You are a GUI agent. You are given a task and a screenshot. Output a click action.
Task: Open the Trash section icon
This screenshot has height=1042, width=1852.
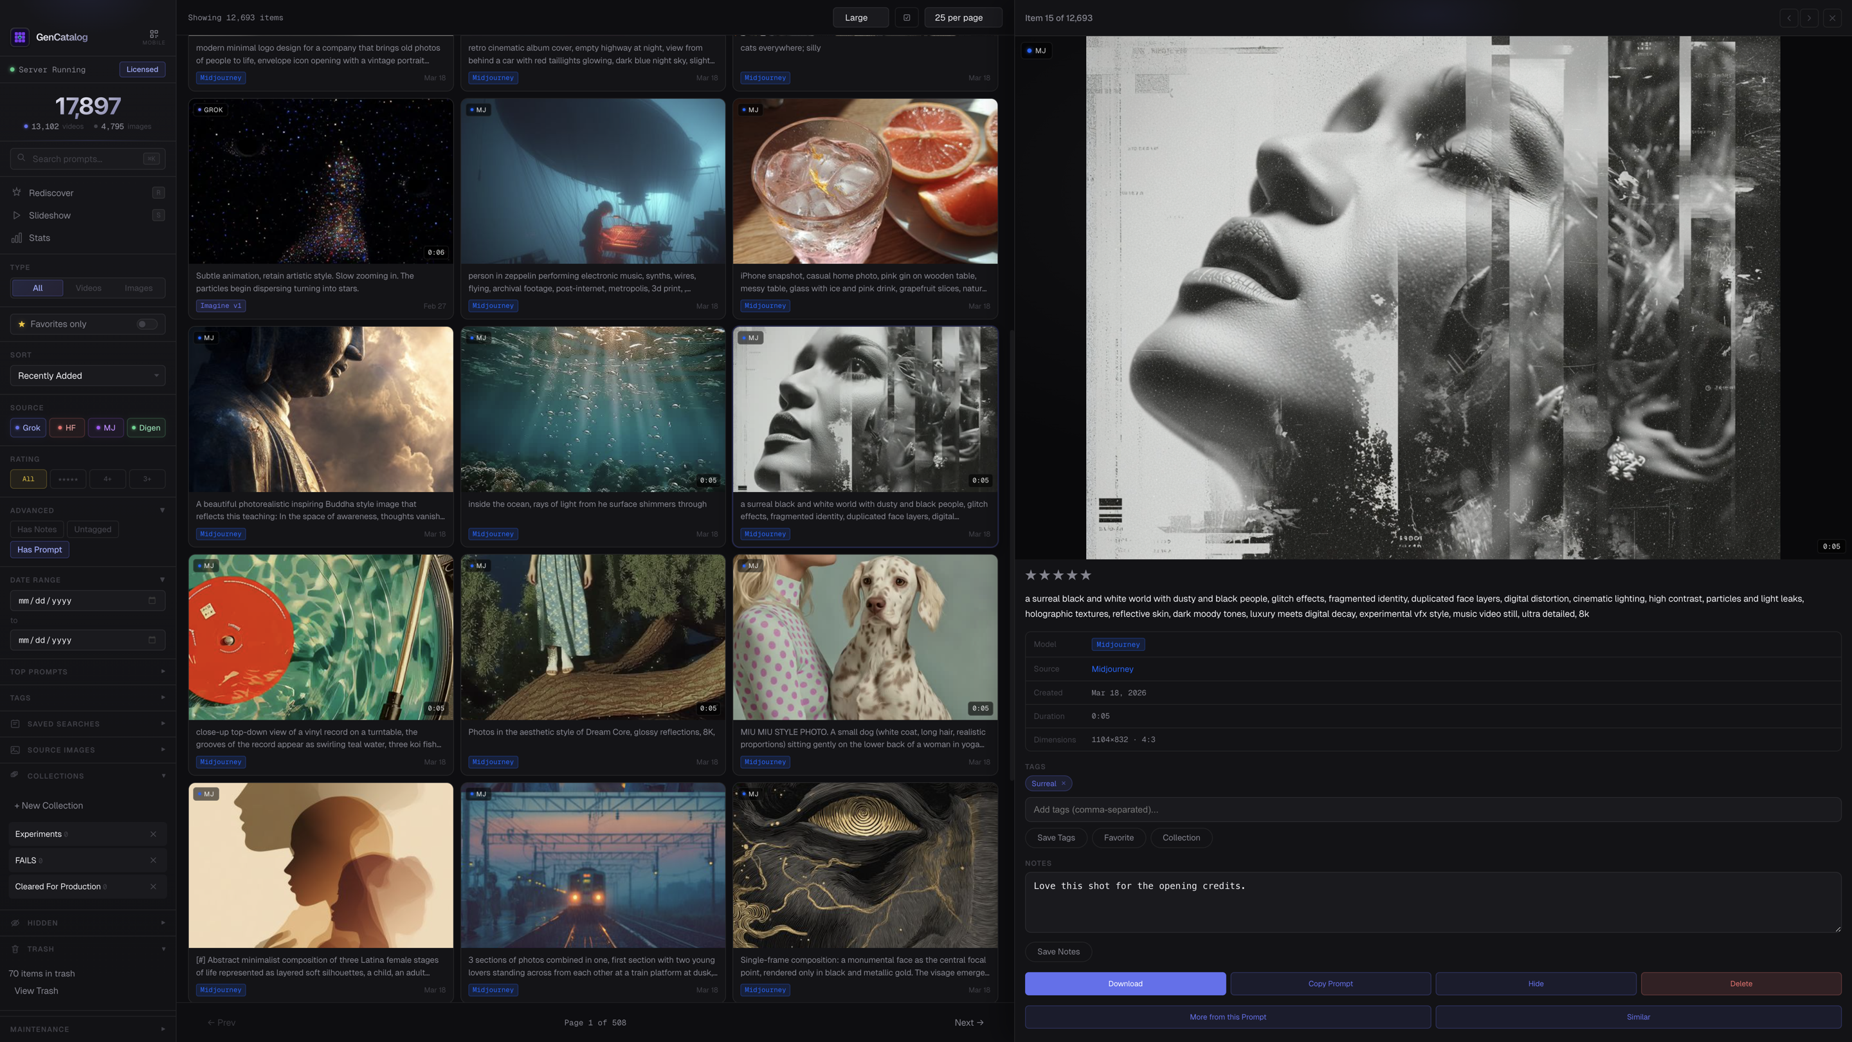(15, 949)
